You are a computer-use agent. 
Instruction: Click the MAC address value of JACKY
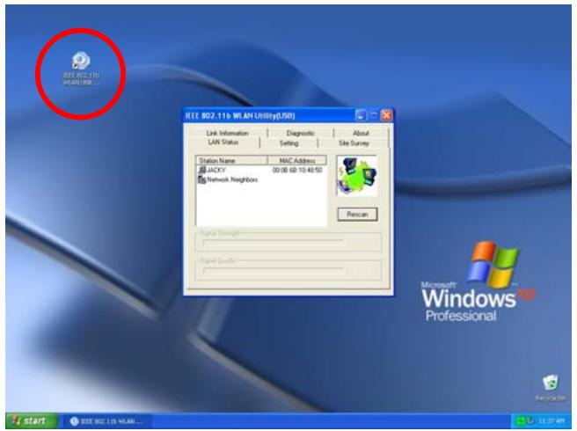point(297,170)
